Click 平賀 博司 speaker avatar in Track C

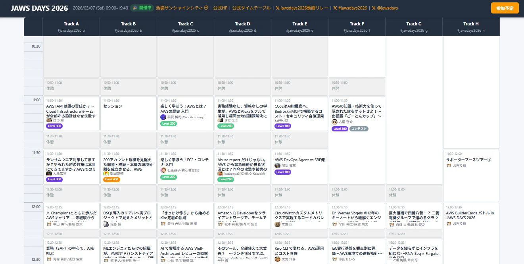163,117
